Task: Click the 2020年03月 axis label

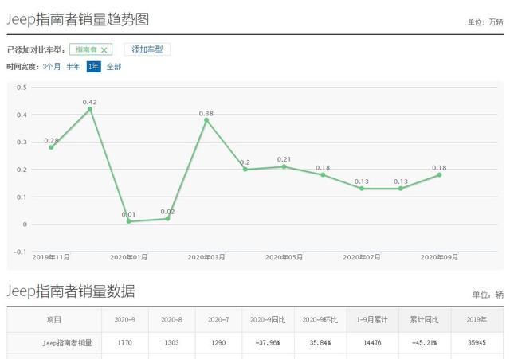Action: (206, 257)
